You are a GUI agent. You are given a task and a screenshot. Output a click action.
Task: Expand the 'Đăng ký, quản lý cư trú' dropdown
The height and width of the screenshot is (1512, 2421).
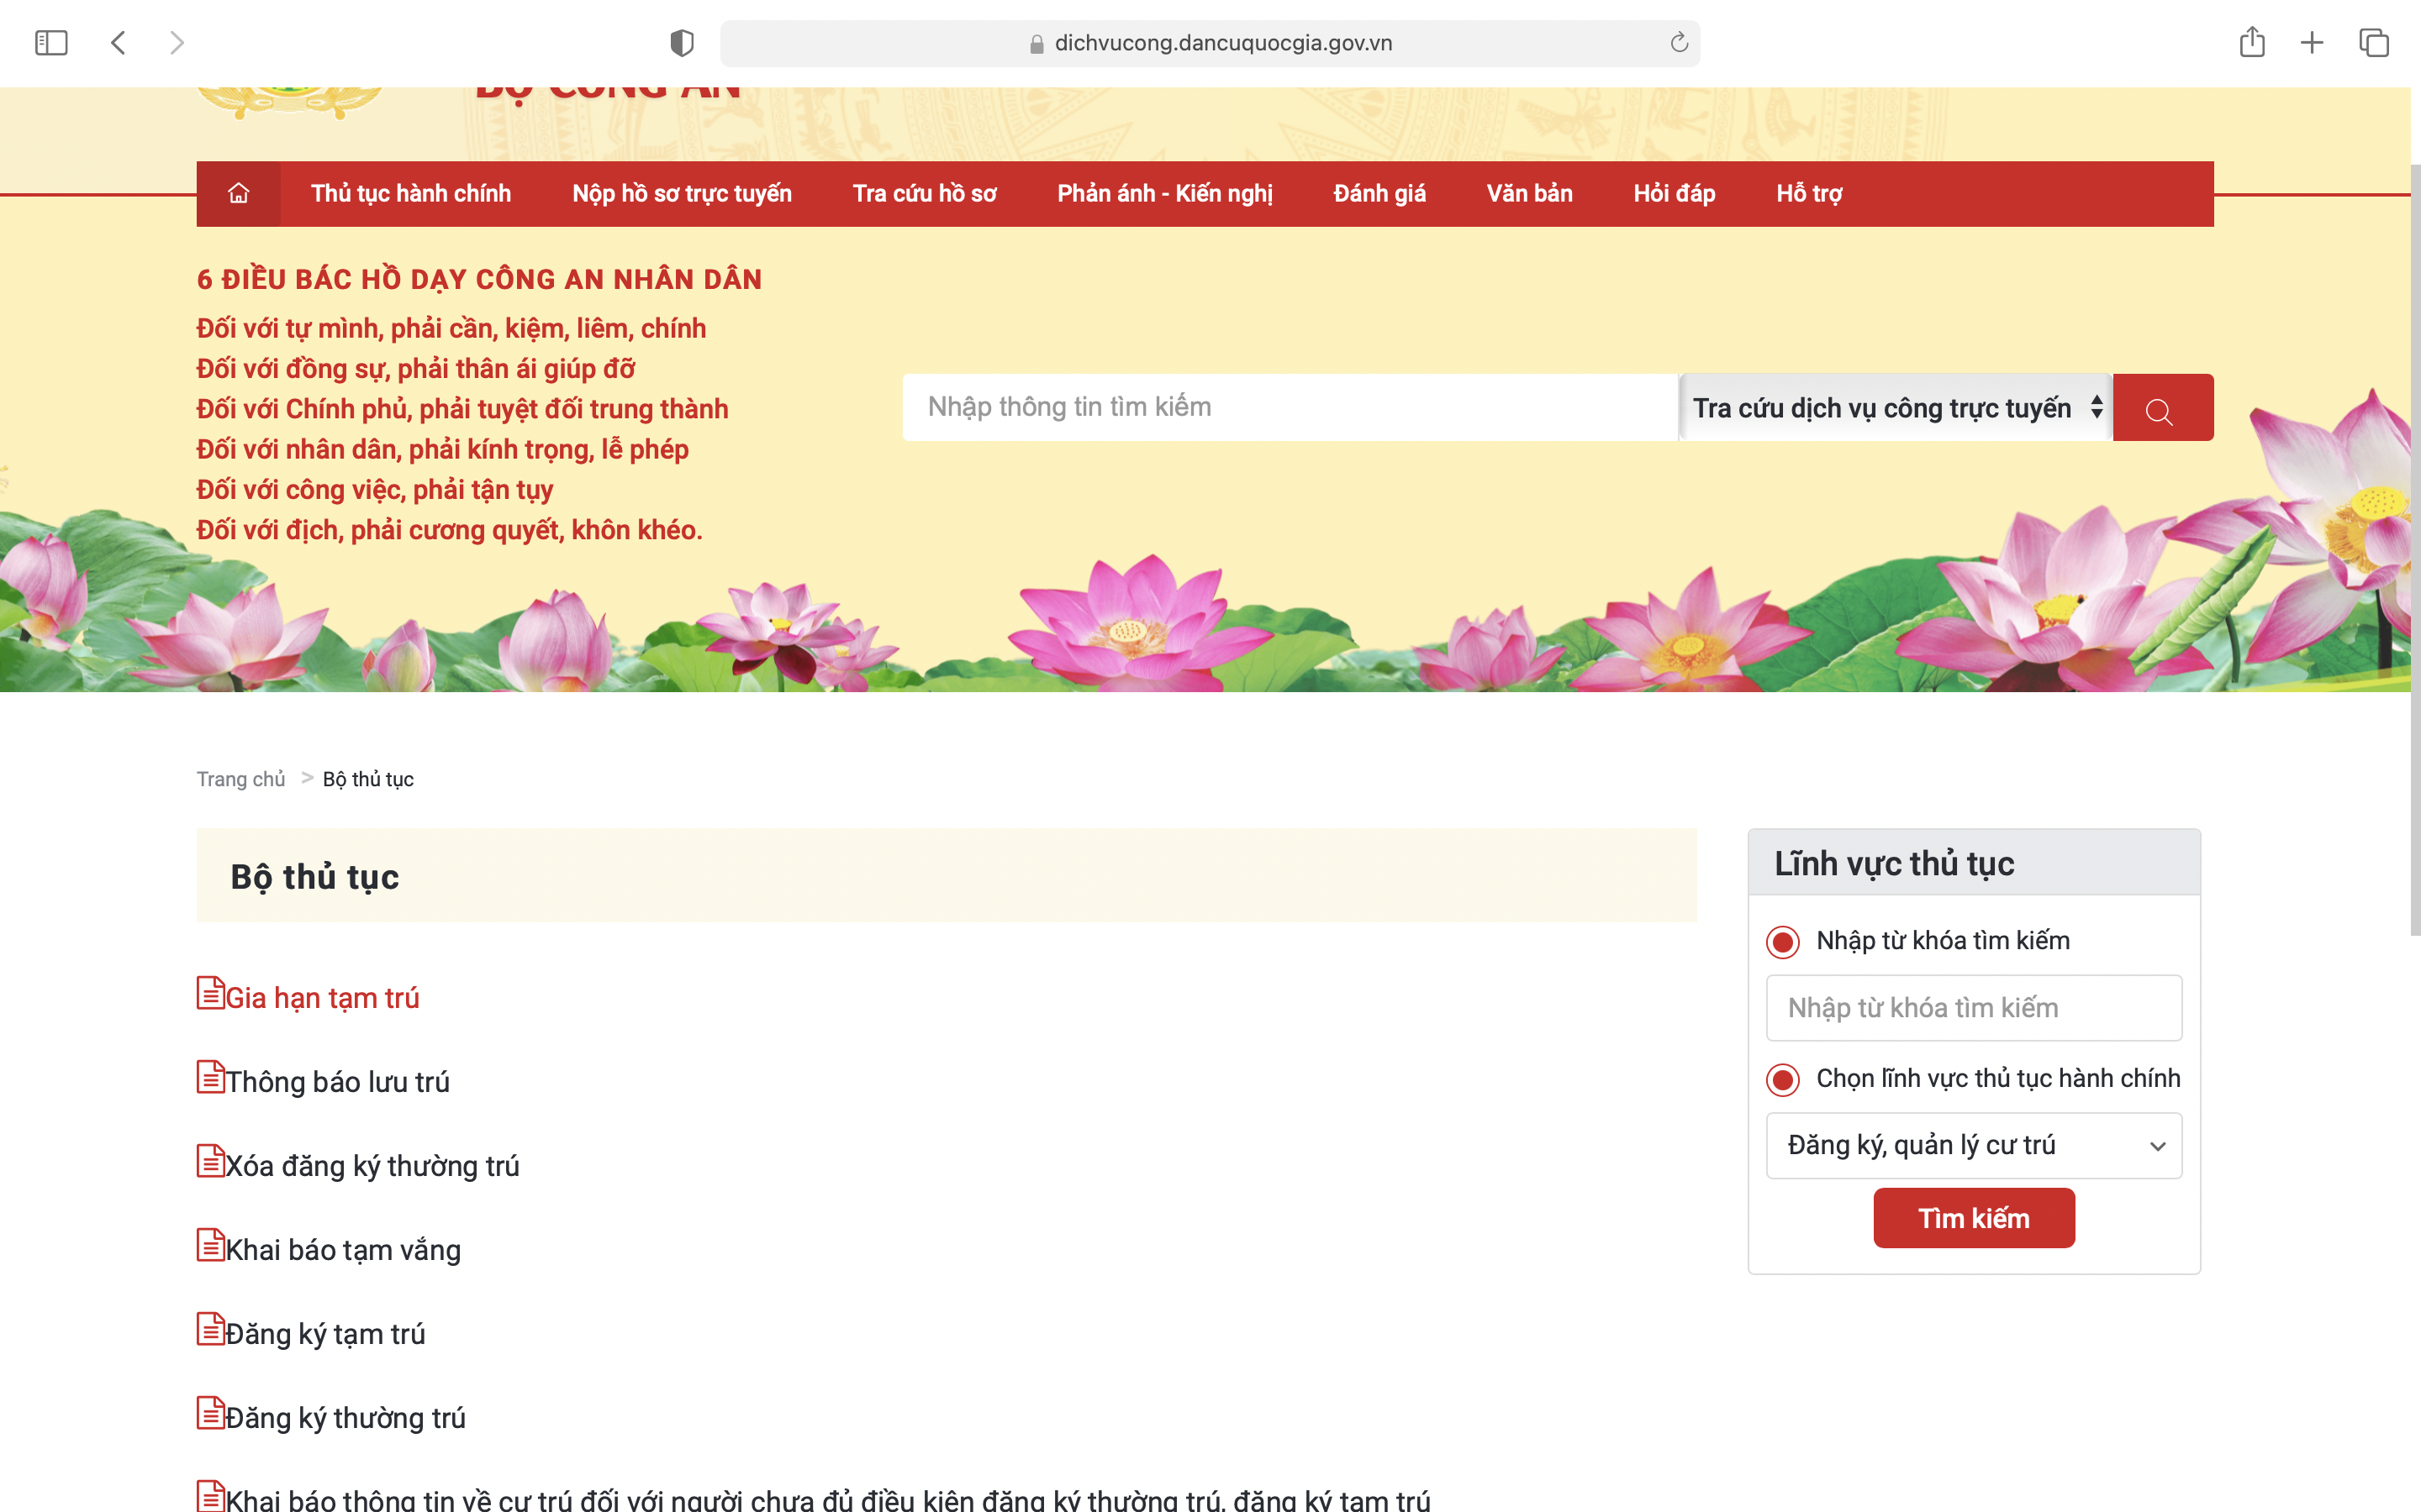(x=1973, y=1145)
